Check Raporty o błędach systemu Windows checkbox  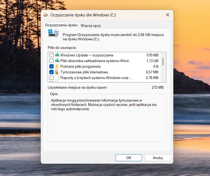pyautogui.click(x=51, y=78)
